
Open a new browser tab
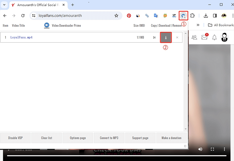coord(73,5)
